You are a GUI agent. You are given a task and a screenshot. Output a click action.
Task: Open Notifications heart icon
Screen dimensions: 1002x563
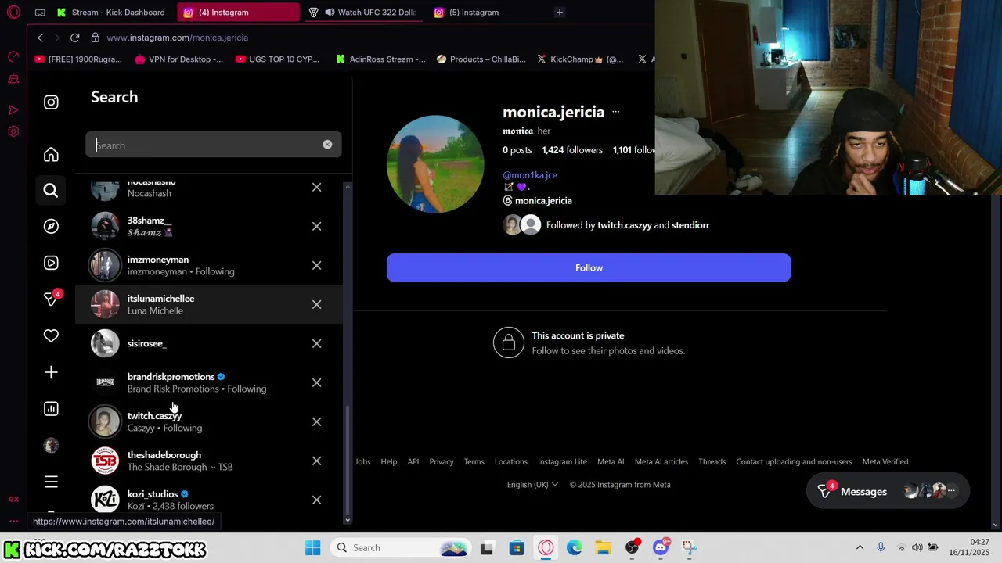click(51, 335)
